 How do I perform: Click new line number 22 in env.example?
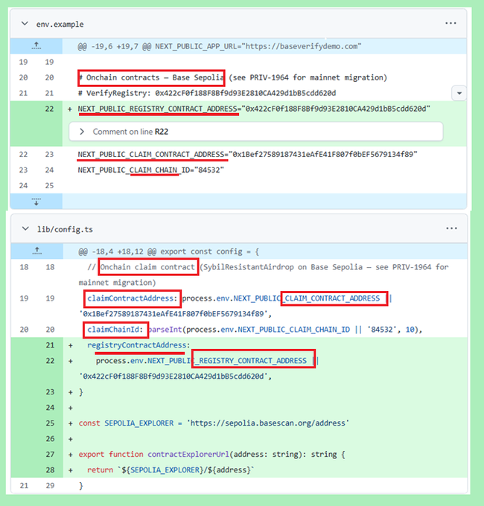49,109
